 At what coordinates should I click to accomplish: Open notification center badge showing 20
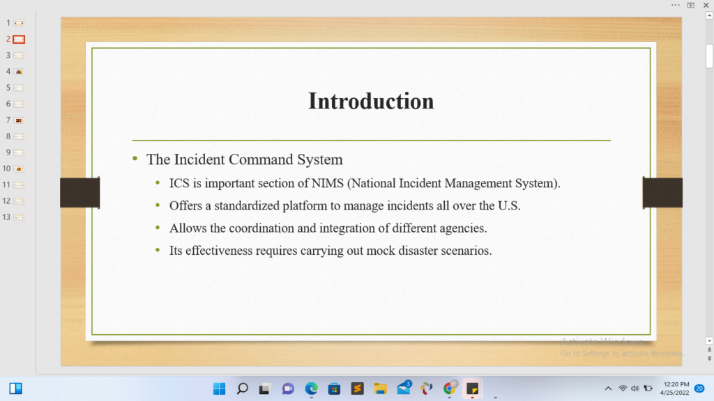tap(699, 388)
